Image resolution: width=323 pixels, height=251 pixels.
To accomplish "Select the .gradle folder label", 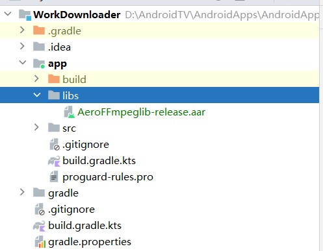I will [x=64, y=31].
